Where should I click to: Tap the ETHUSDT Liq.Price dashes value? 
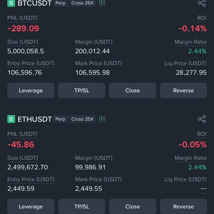[204, 189]
